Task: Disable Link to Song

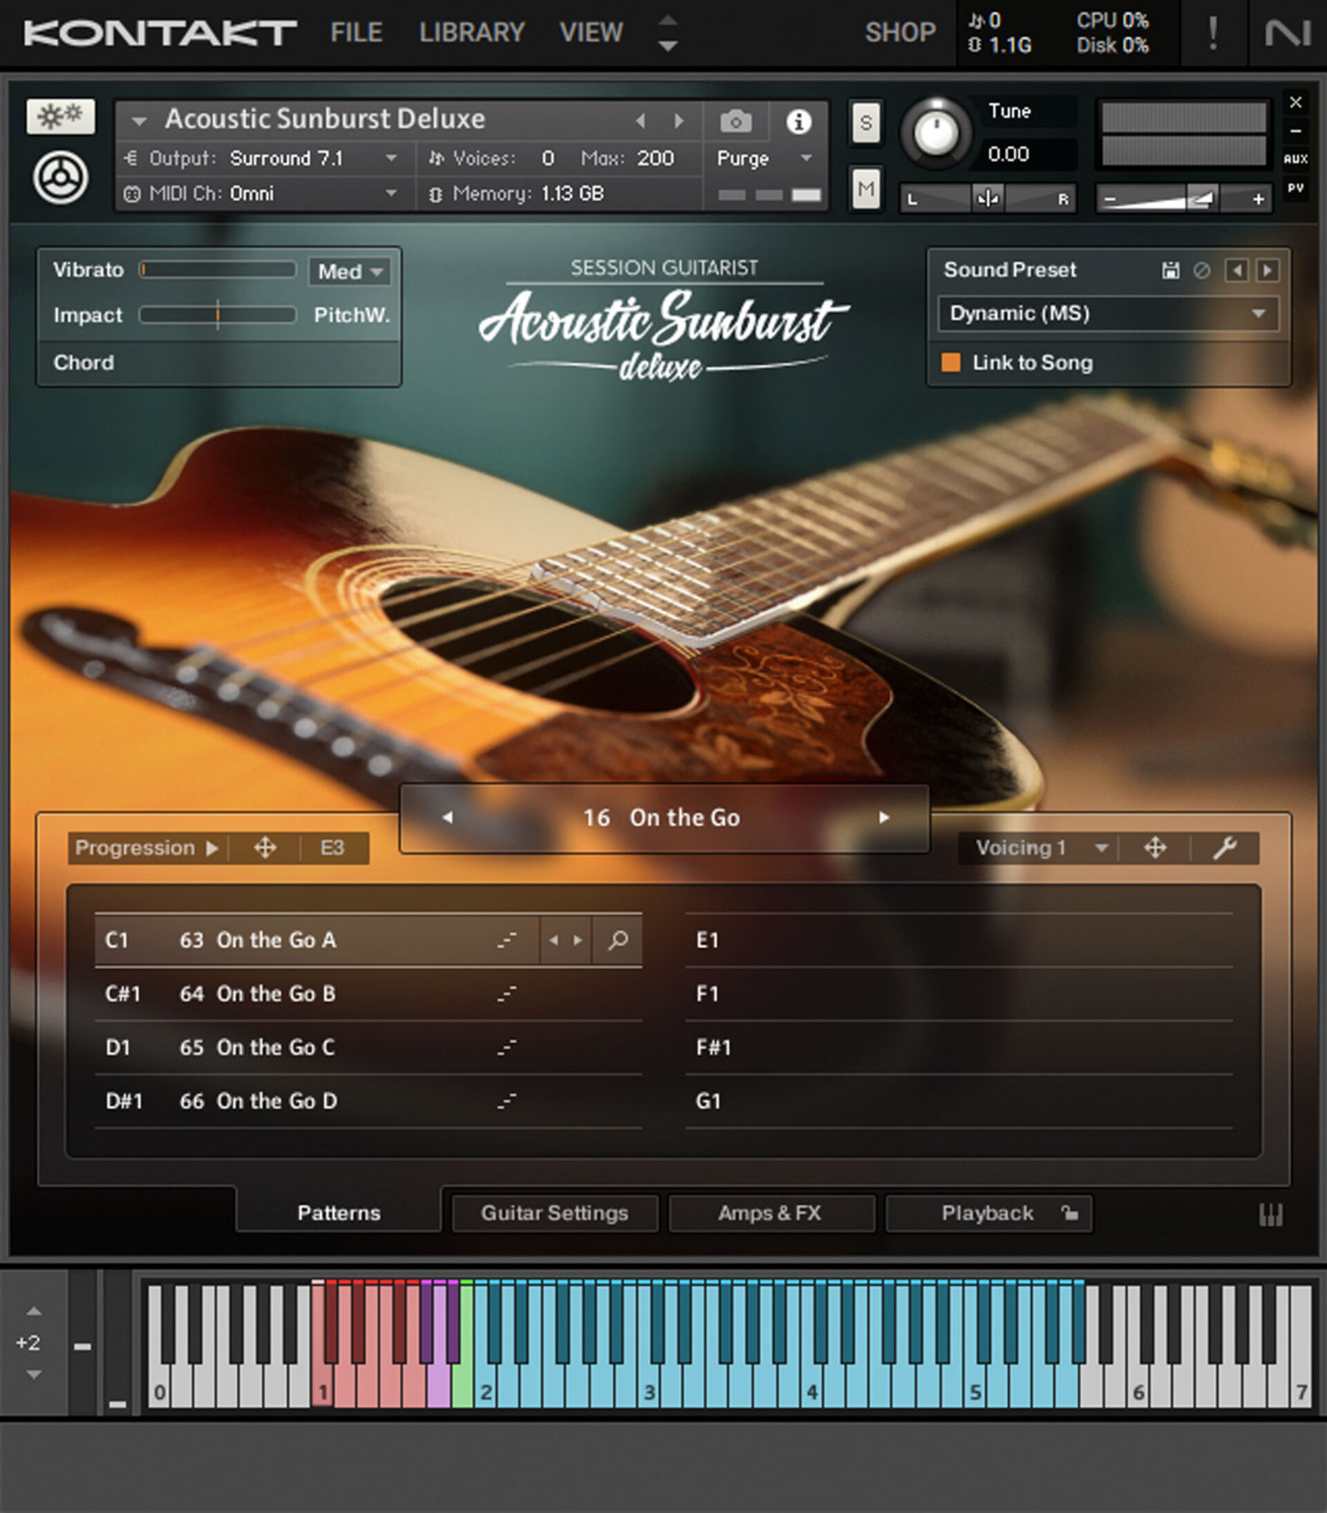Action: [952, 363]
